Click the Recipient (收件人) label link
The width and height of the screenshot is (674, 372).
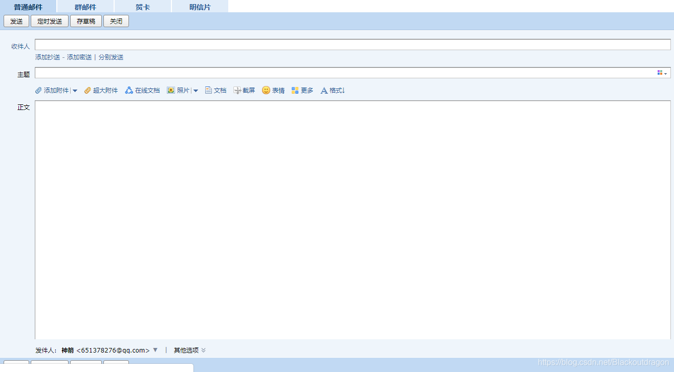pyautogui.click(x=20, y=47)
